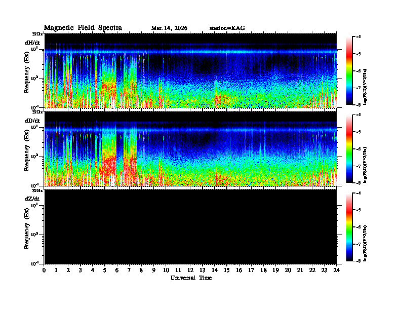Click the dD/dt spectrogram plot area

point(190,149)
